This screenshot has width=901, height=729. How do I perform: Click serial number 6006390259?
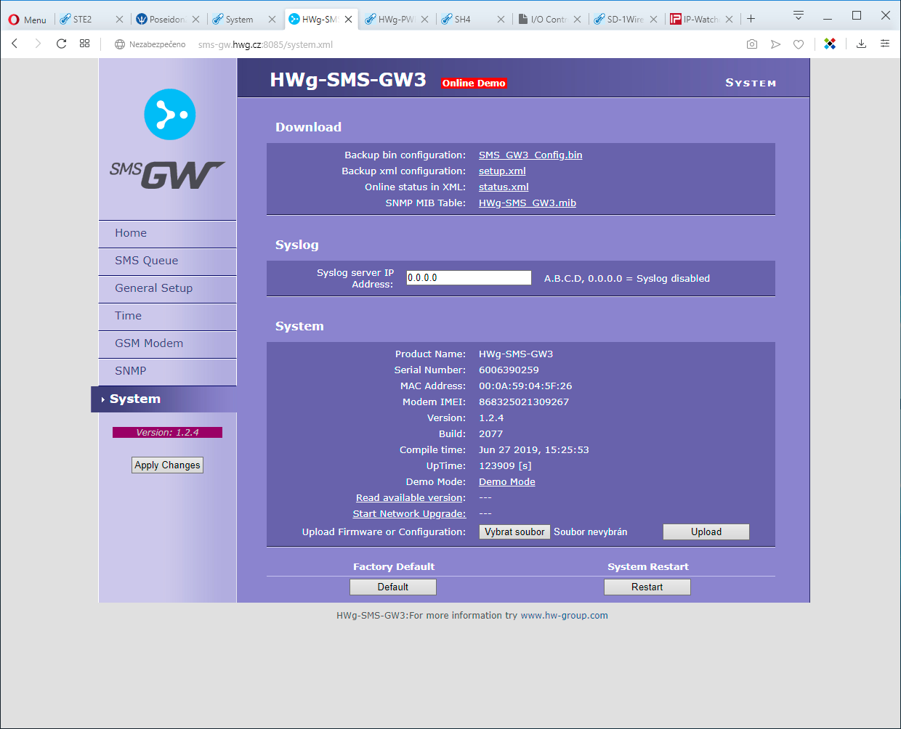click(509, 370)
